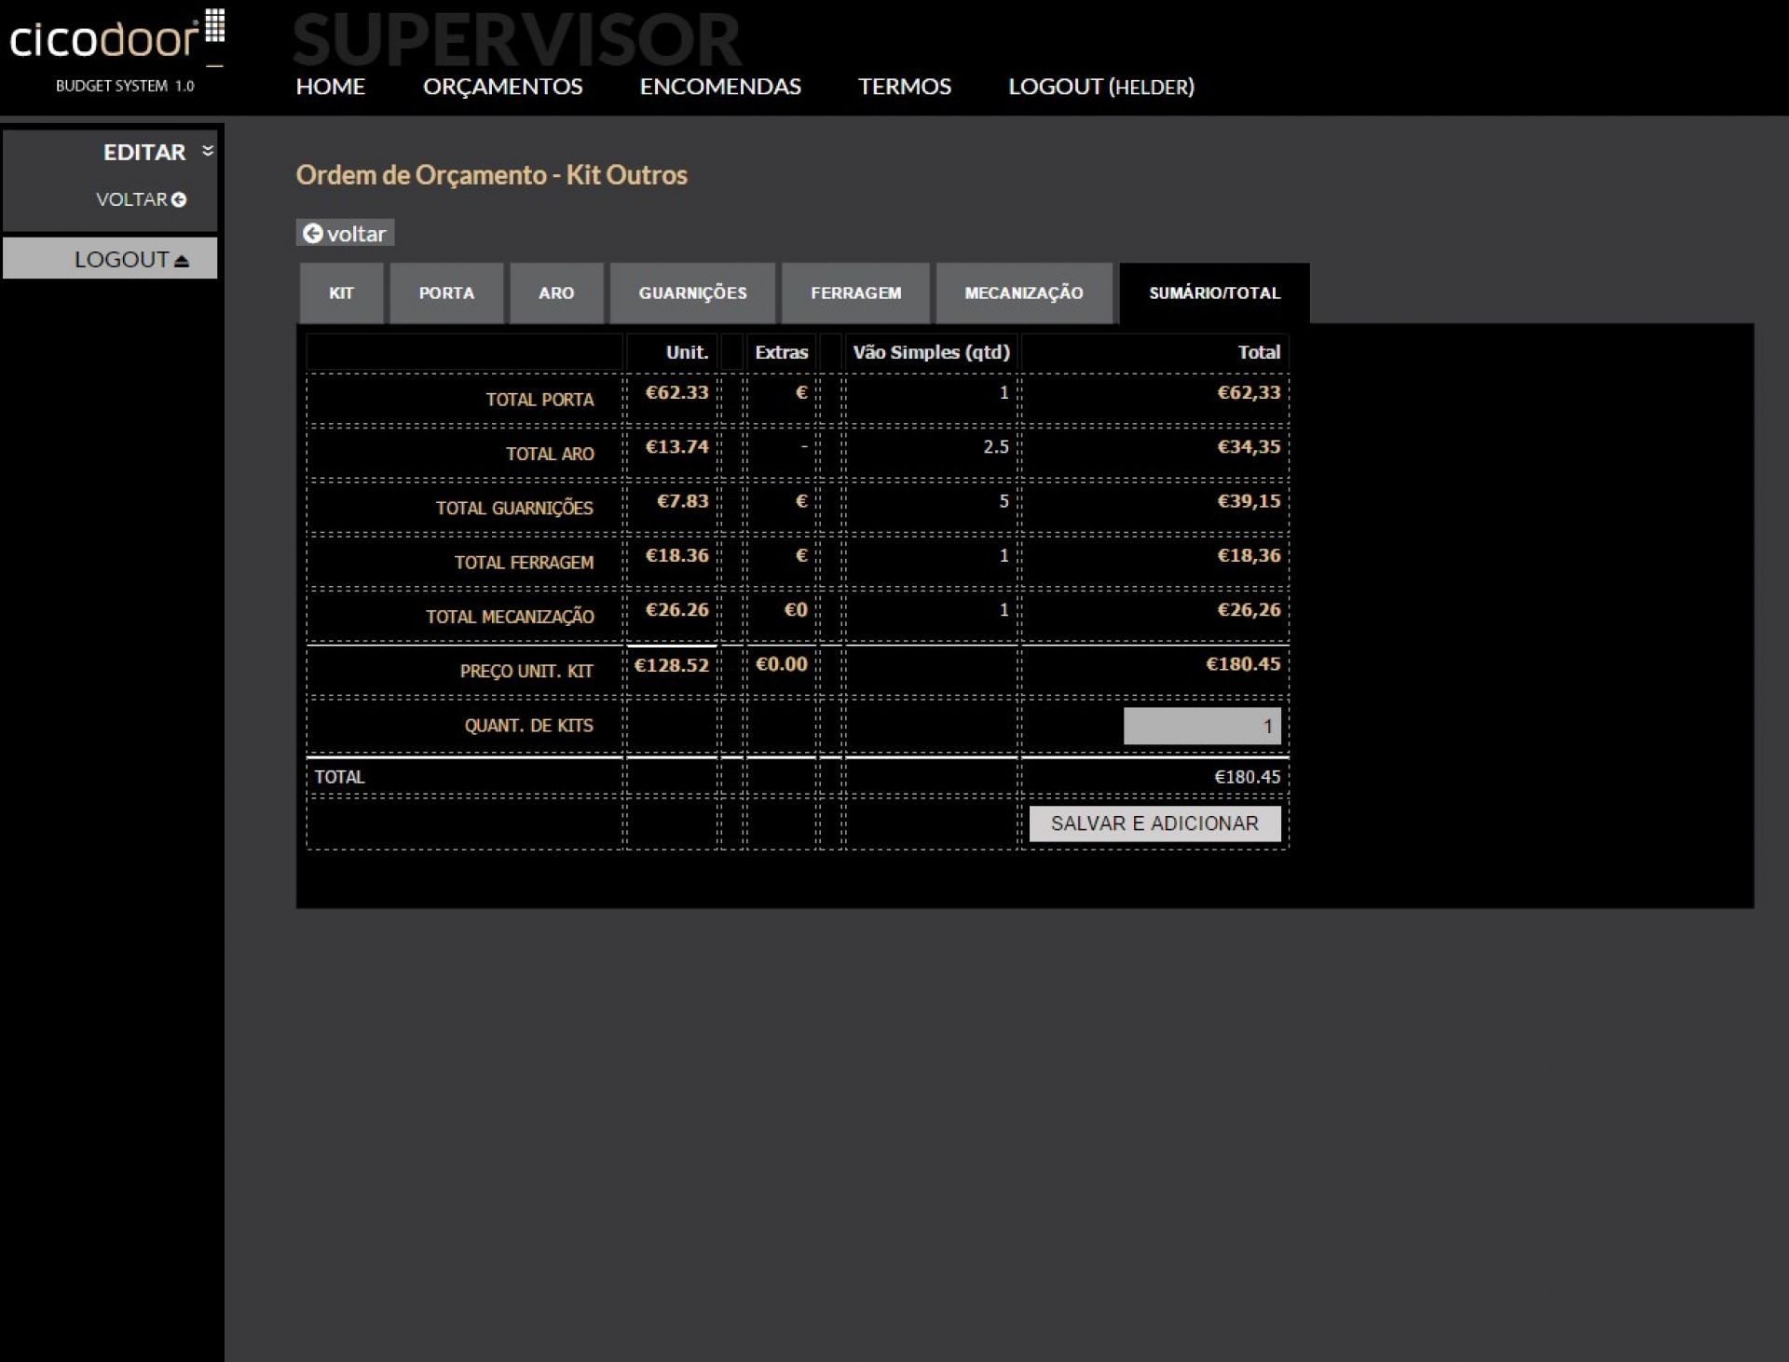Switch to the PORTA tab
This screenshot has width=1789, height=1362.
tap(446, 293)
